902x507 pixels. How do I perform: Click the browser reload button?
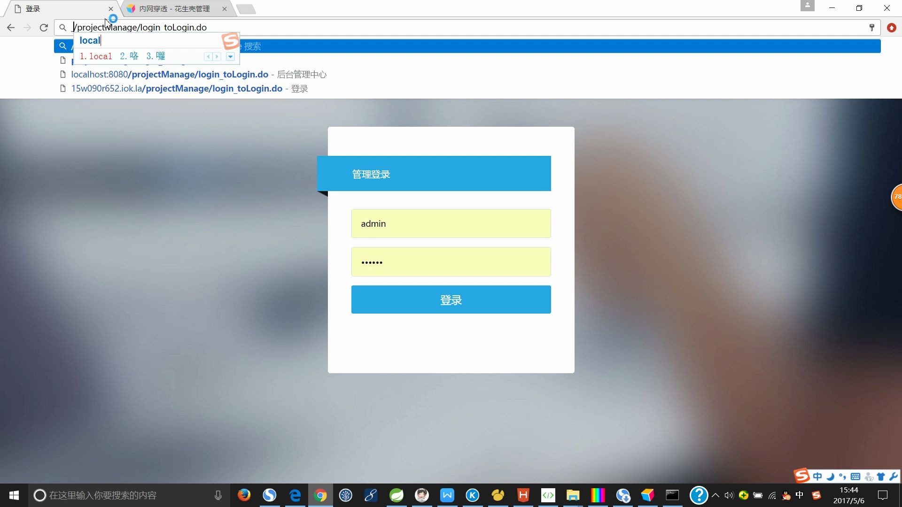click(x=44, y=28)
